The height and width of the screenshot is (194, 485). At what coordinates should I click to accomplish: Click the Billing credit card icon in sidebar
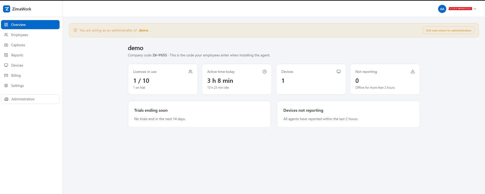pos(6,75)
